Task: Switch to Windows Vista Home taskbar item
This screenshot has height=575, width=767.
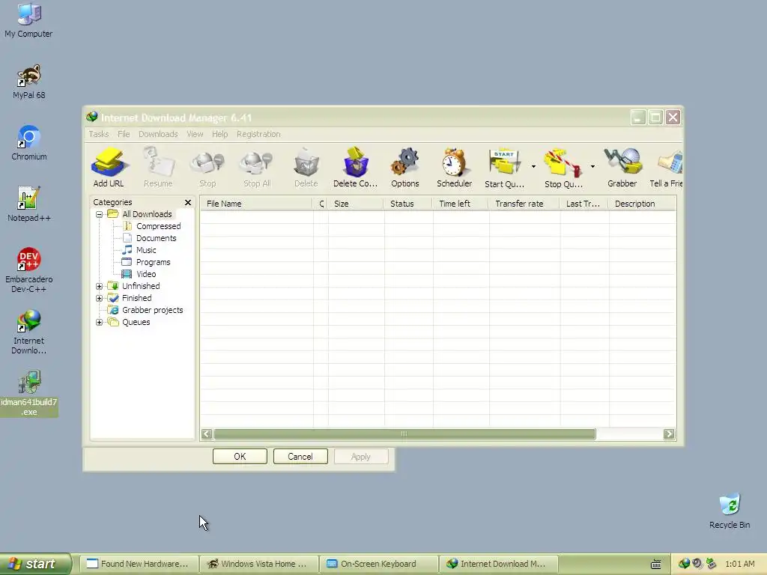Action: (259, 564)
